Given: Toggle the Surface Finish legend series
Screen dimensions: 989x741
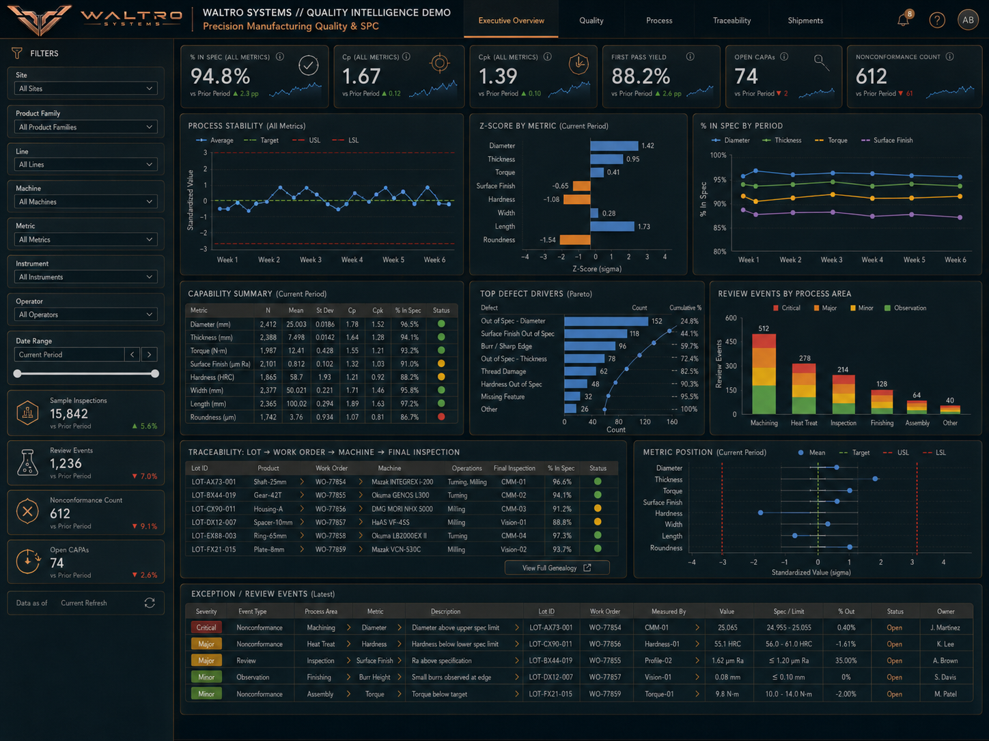Looking at the screenshot, I should [887, 141].
